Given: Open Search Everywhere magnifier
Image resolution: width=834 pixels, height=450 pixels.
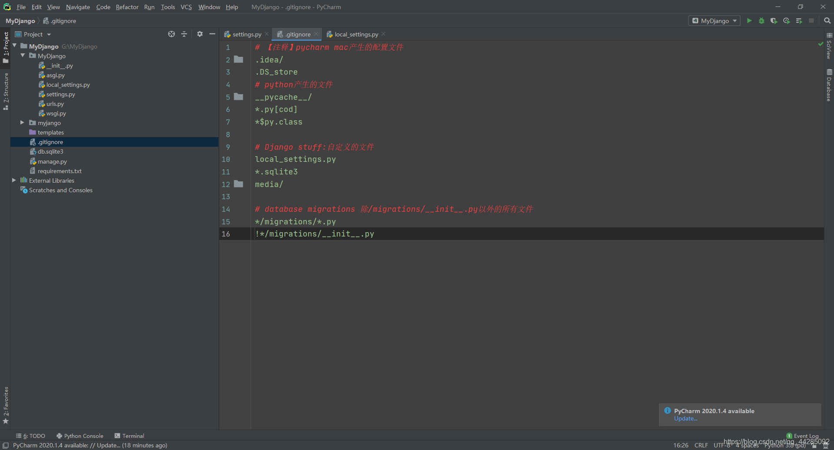Looking at the screenshot, I should [x=827, y=21].
